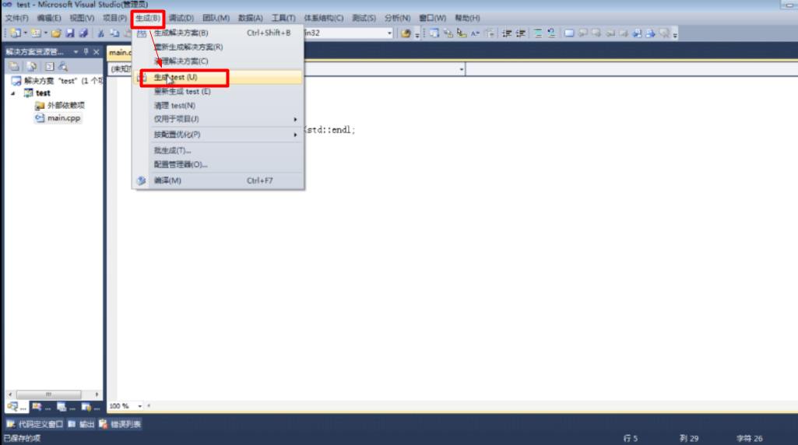The height and width of the screenshot is (445, 798).
Task: Open the 输出 output tab
Action: click(x=82, y=424)
